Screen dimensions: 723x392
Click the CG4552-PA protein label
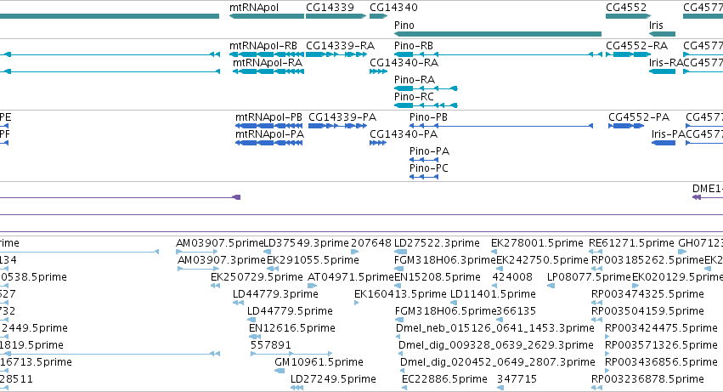point(639,117)
